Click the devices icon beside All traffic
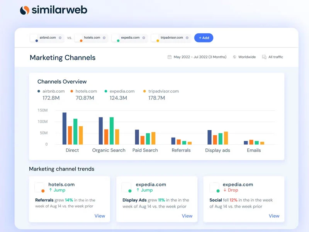 (264, 57)
